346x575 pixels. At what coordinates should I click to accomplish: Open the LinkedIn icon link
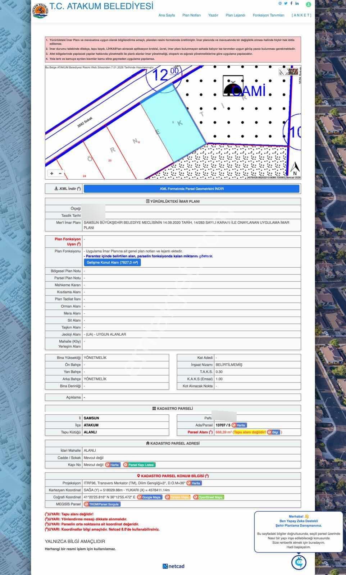297,3
